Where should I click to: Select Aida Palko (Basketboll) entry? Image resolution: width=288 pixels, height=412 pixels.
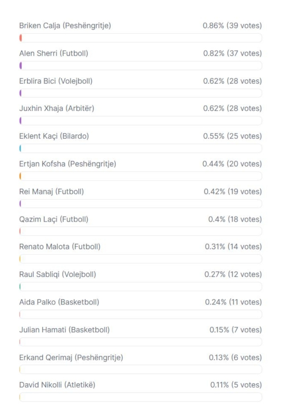tap(59, 302)
